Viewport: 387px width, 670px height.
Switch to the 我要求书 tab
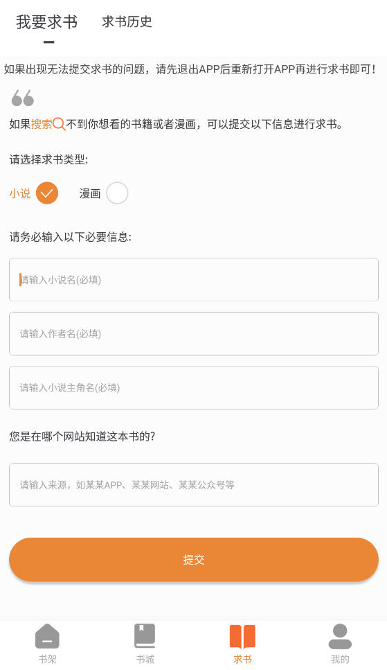47,22
